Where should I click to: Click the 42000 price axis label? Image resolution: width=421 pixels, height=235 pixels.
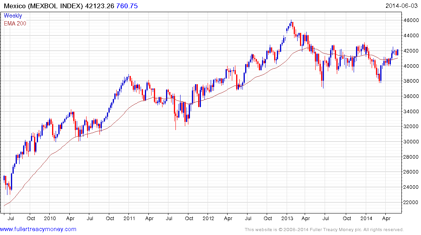tap(411, 51)
